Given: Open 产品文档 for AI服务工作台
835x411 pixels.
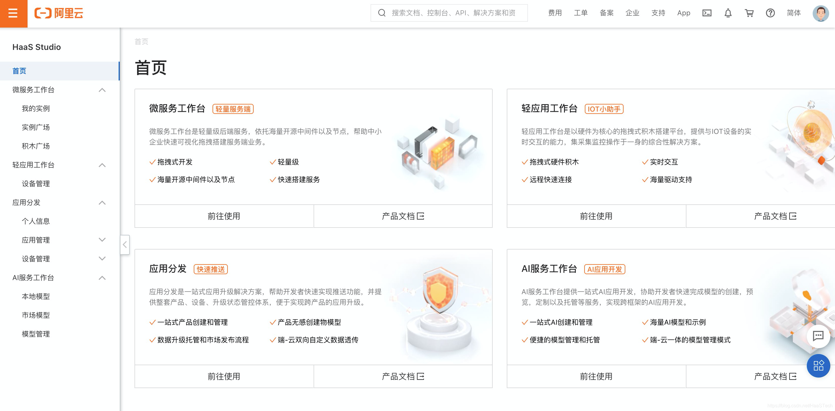Looking at the screenshot, I should pyautogui.click(x=775, y=376).
